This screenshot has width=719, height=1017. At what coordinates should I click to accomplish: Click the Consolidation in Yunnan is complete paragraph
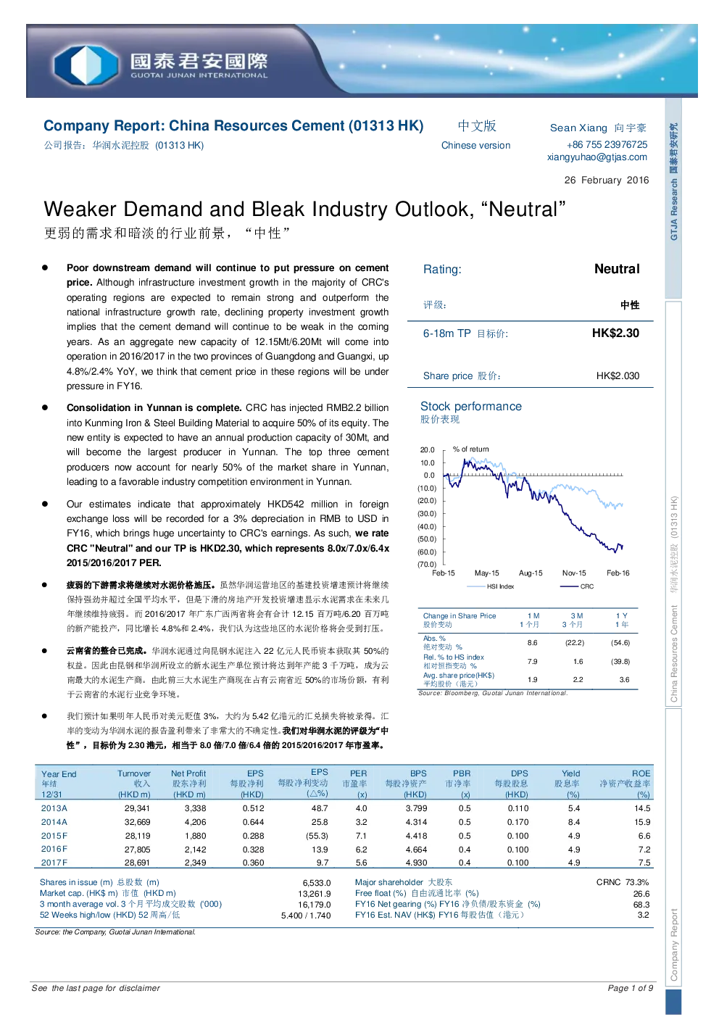click(228, 445)
